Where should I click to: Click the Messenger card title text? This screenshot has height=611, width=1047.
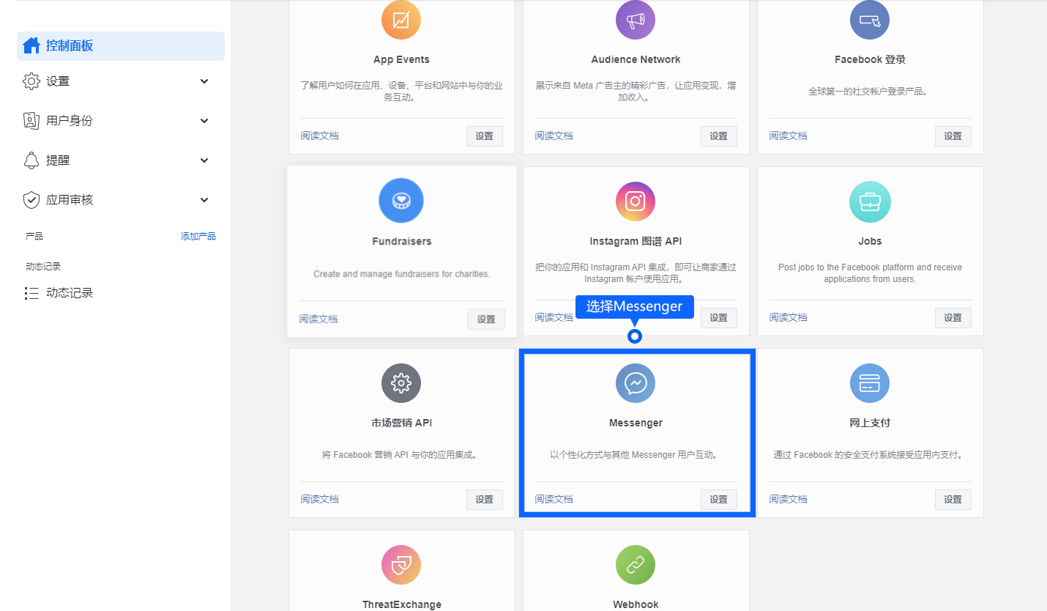pyautogui.click(x=636, y=423)
